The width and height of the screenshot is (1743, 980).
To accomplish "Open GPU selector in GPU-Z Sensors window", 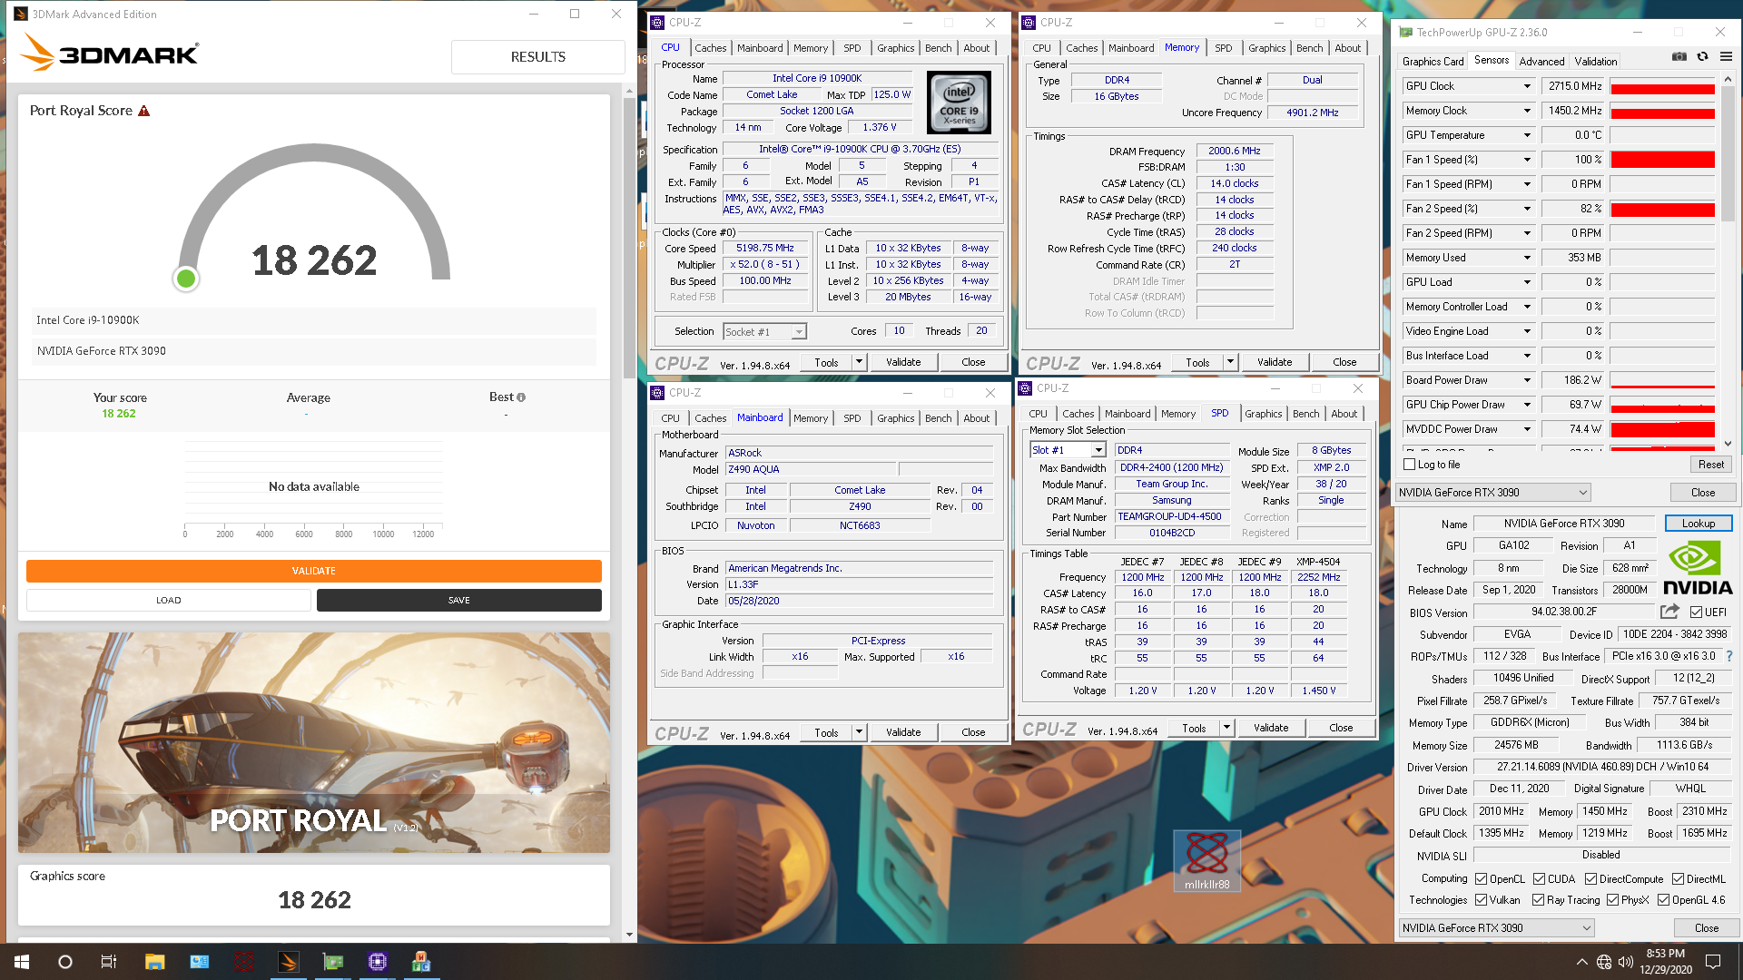I will click(x=1492, y=492).
